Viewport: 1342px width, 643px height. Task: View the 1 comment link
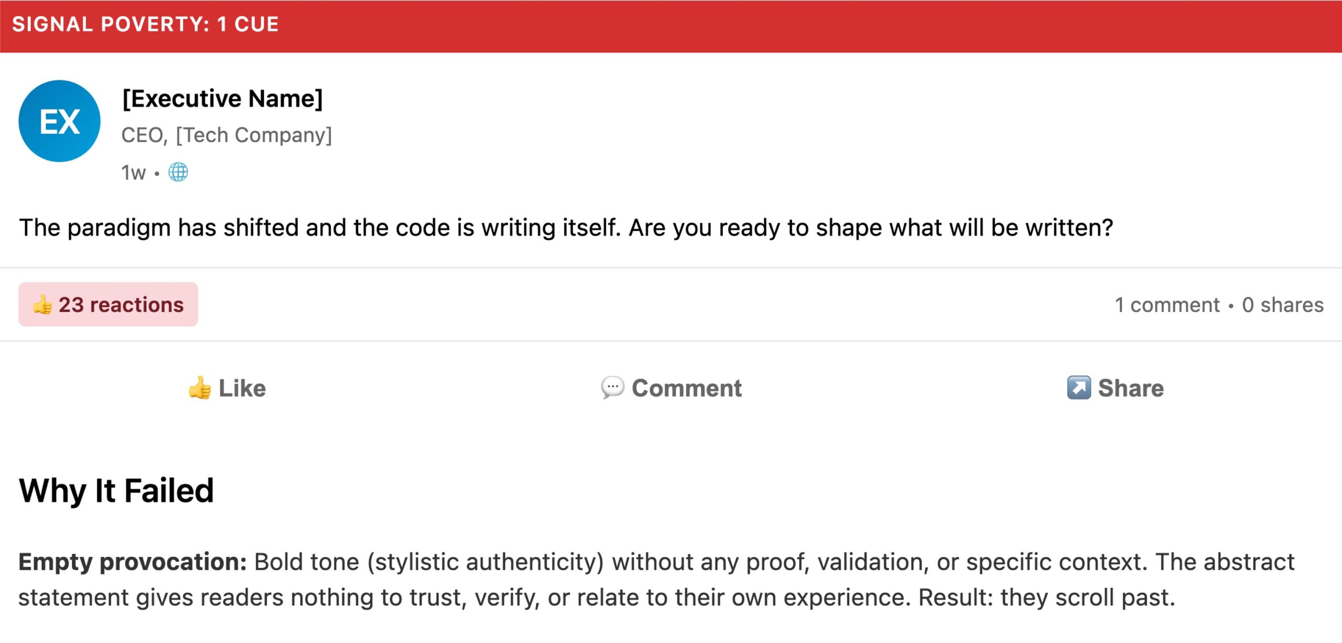pyautogui.click(x=1167, y=305)
